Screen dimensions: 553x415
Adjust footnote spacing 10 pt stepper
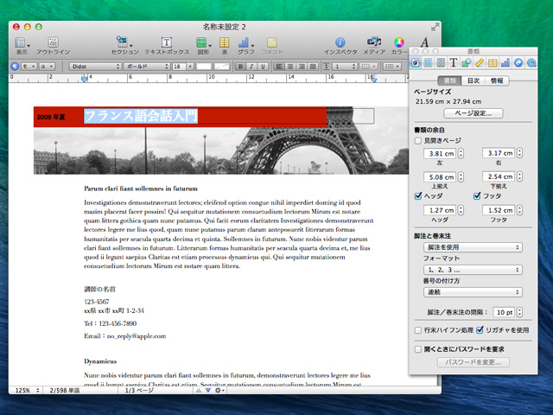pyautogui.click(x=519, y=312)
